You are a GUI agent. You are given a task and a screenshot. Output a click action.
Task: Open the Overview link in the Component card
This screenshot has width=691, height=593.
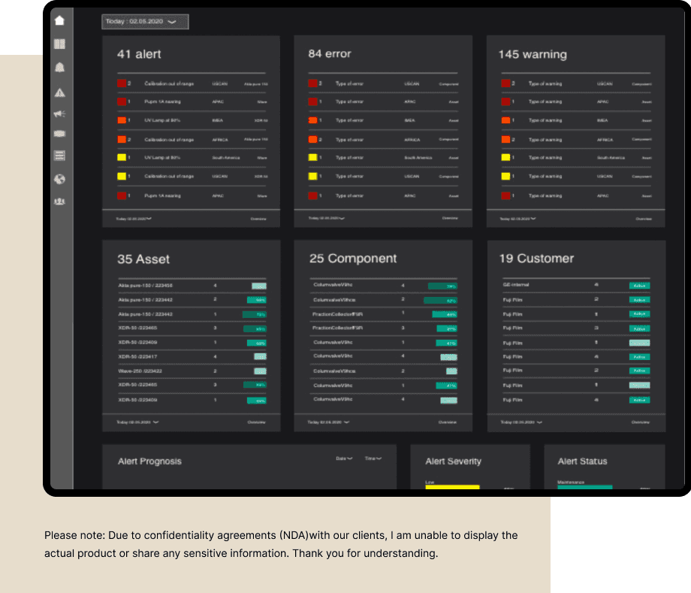[448, 422]
